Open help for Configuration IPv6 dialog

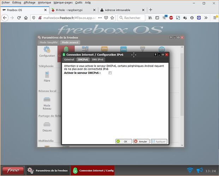point(155,55)
